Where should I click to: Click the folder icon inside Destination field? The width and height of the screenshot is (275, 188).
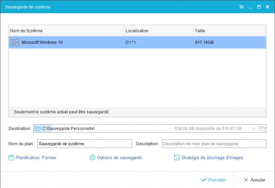[38, 129]
